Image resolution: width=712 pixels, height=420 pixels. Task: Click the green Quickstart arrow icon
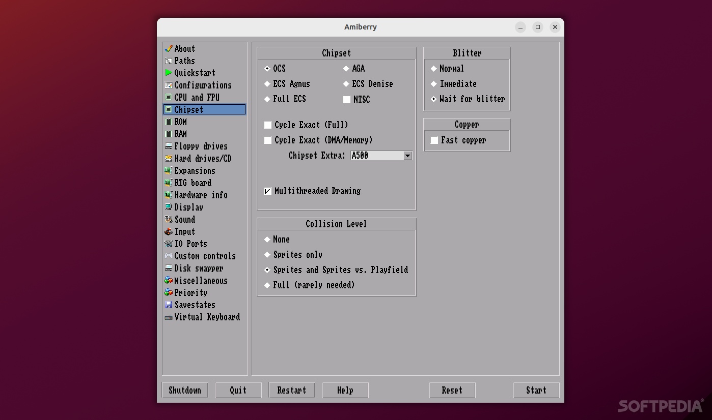coord(169,73)
